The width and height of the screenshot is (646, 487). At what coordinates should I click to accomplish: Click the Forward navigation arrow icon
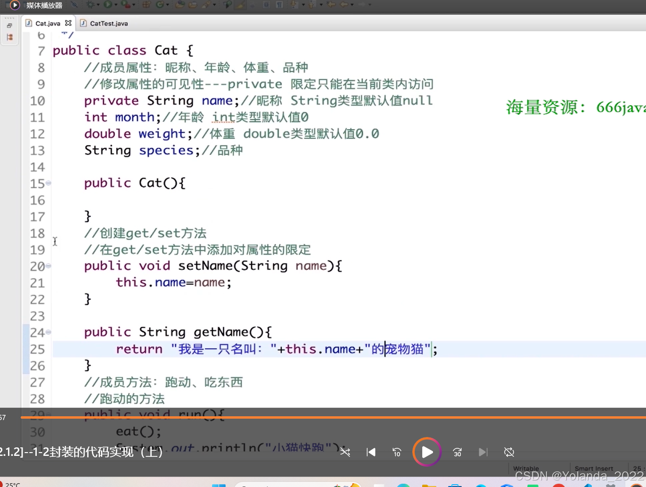point(363,5)
